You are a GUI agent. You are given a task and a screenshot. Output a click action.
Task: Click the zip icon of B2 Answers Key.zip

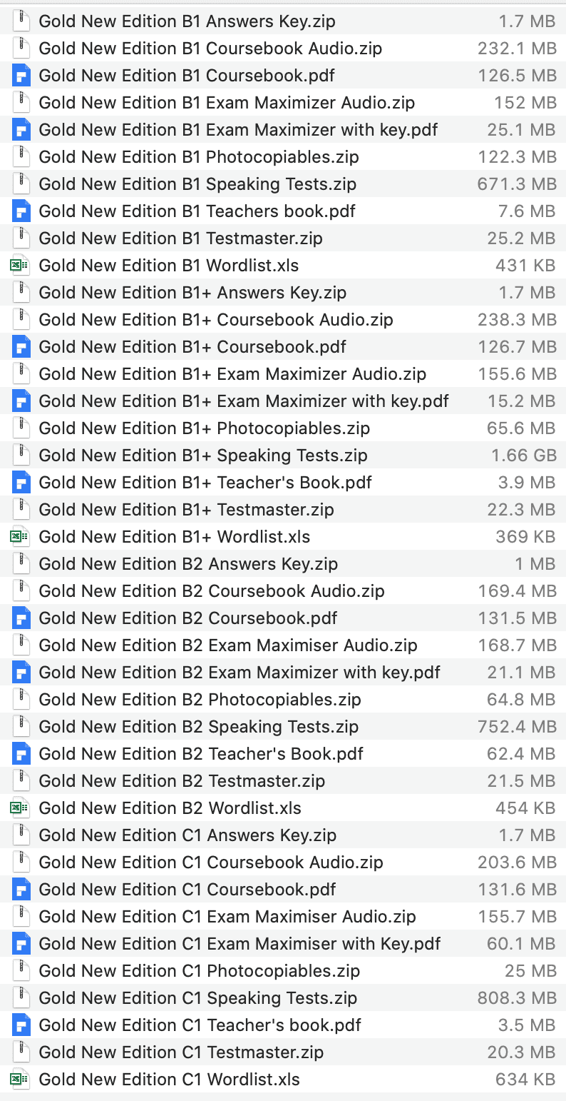(x=21, y=564)
